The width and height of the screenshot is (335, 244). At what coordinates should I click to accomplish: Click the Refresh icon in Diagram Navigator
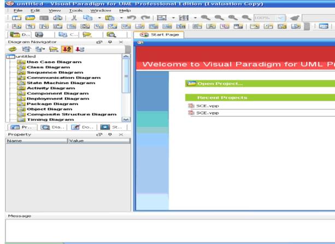tap(11, 49)
